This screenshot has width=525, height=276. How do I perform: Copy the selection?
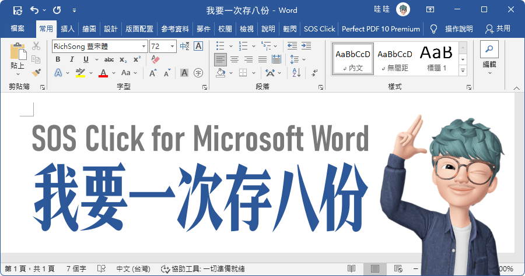click(x=36, y=59)
